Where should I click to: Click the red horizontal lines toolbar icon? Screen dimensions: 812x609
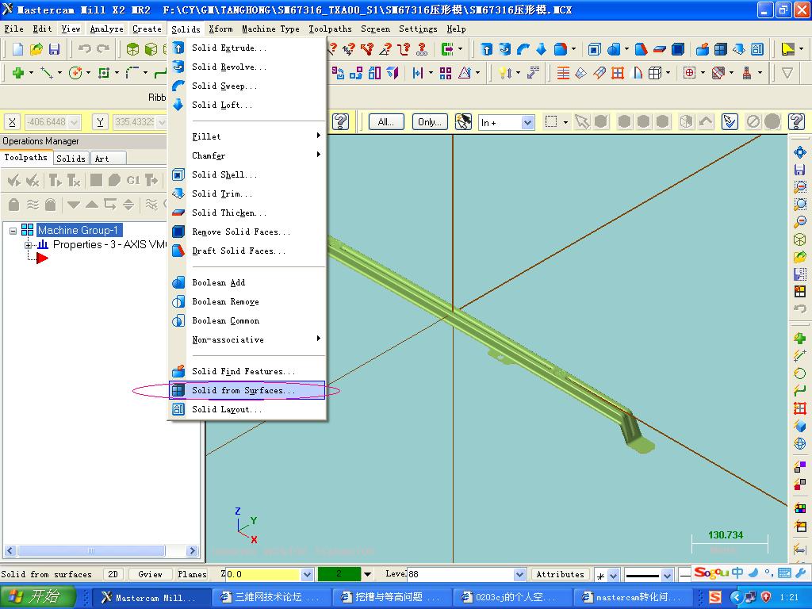[563, 73]
